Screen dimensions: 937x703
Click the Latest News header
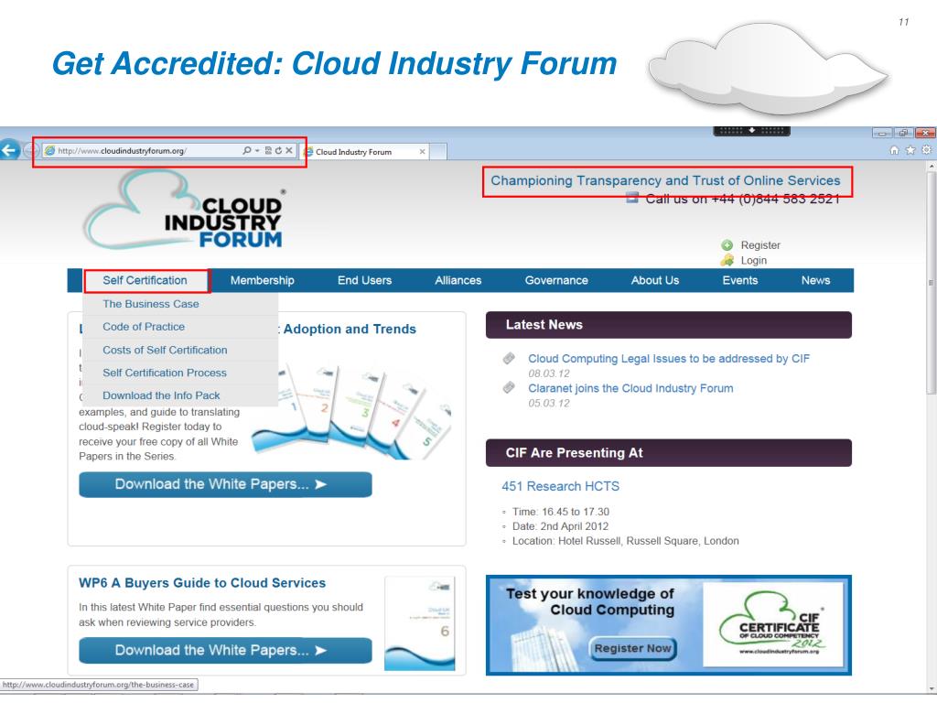coord(669,325)
